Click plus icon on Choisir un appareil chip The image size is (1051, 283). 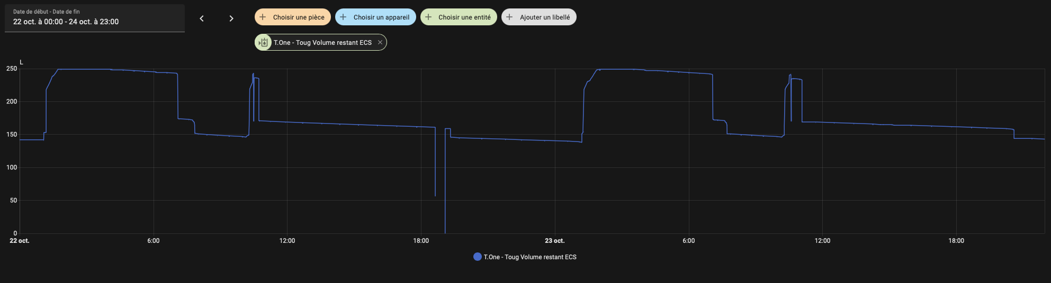(x=343, y=17)
